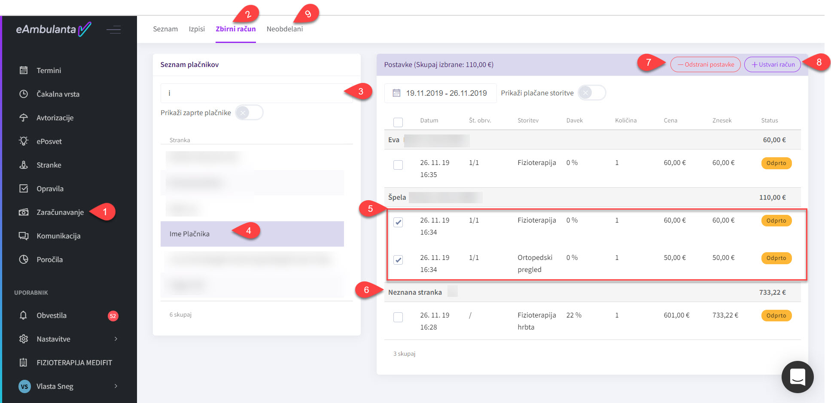Expand the Nastavitve submenu arrow

point(116,339)
